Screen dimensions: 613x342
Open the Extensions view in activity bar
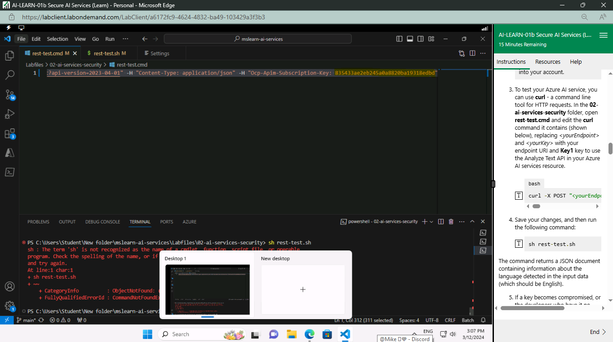9,134
